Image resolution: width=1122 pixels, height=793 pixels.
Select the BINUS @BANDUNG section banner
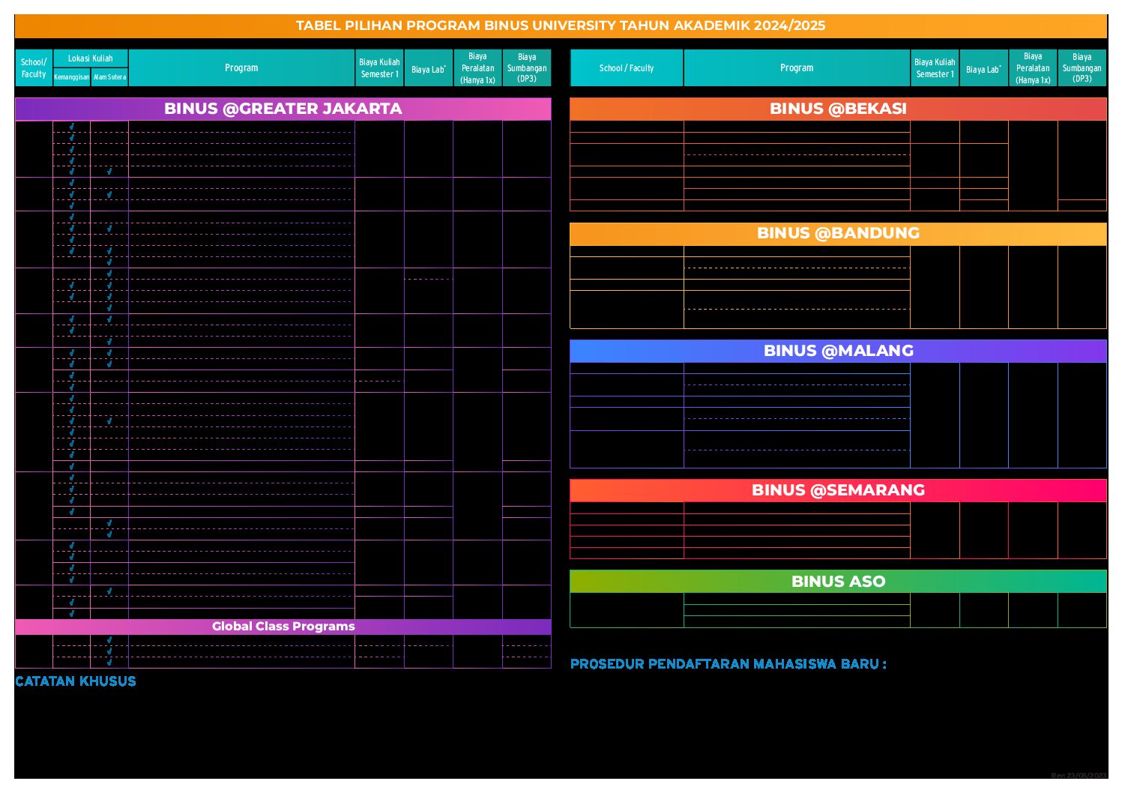click(838, 233)
